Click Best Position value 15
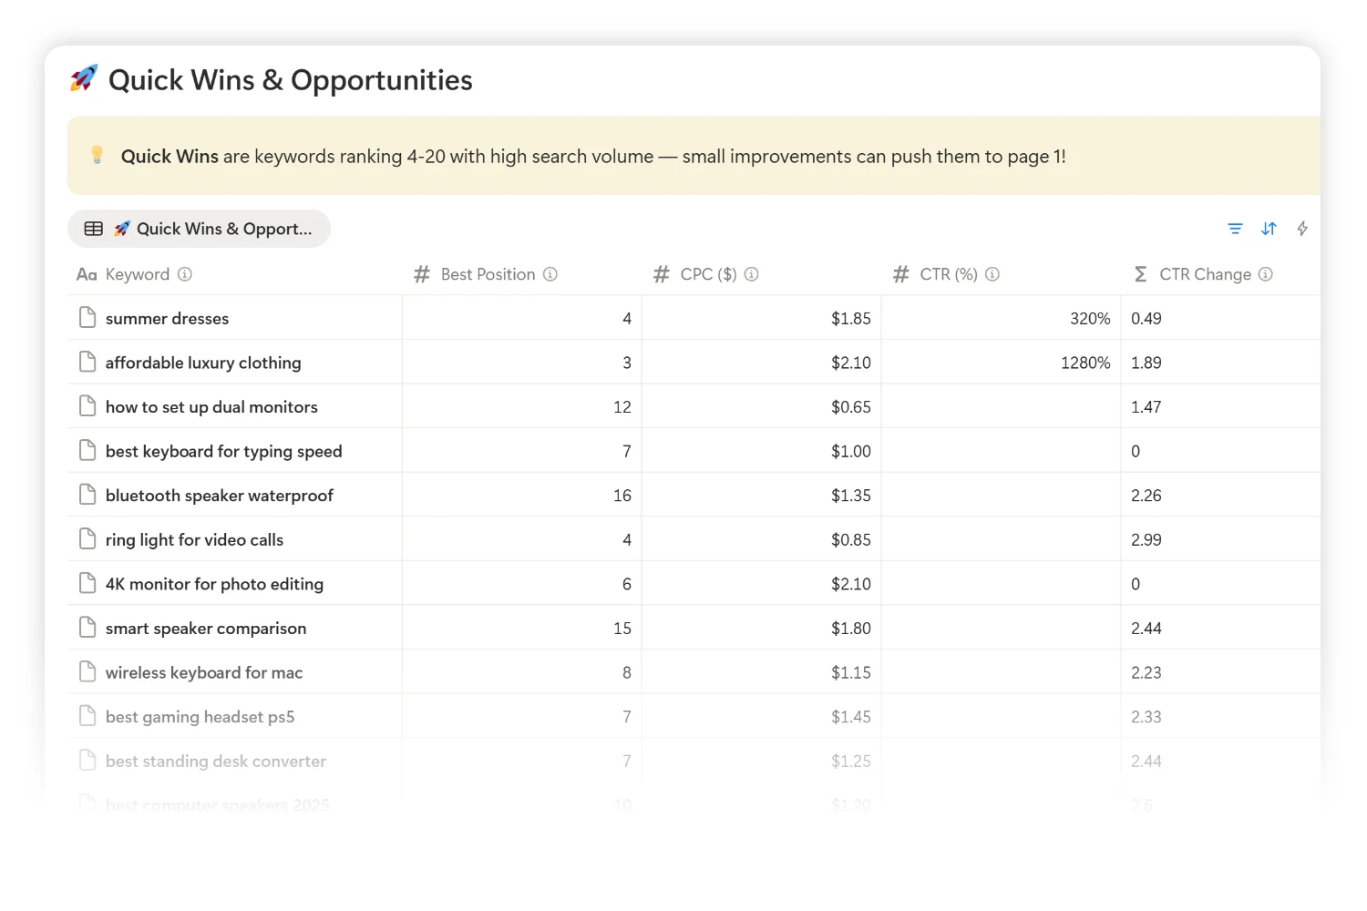Viewport: 1367px width, 911px height. 522,628
